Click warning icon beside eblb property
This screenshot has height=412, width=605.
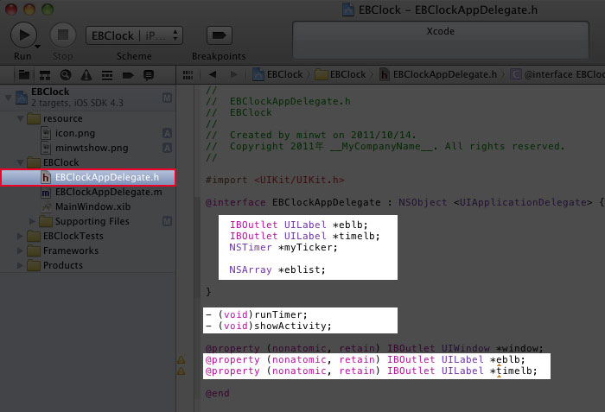181,360
